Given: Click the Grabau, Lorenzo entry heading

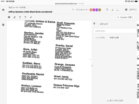Looking at the screenshot, I should click(31, 86).
